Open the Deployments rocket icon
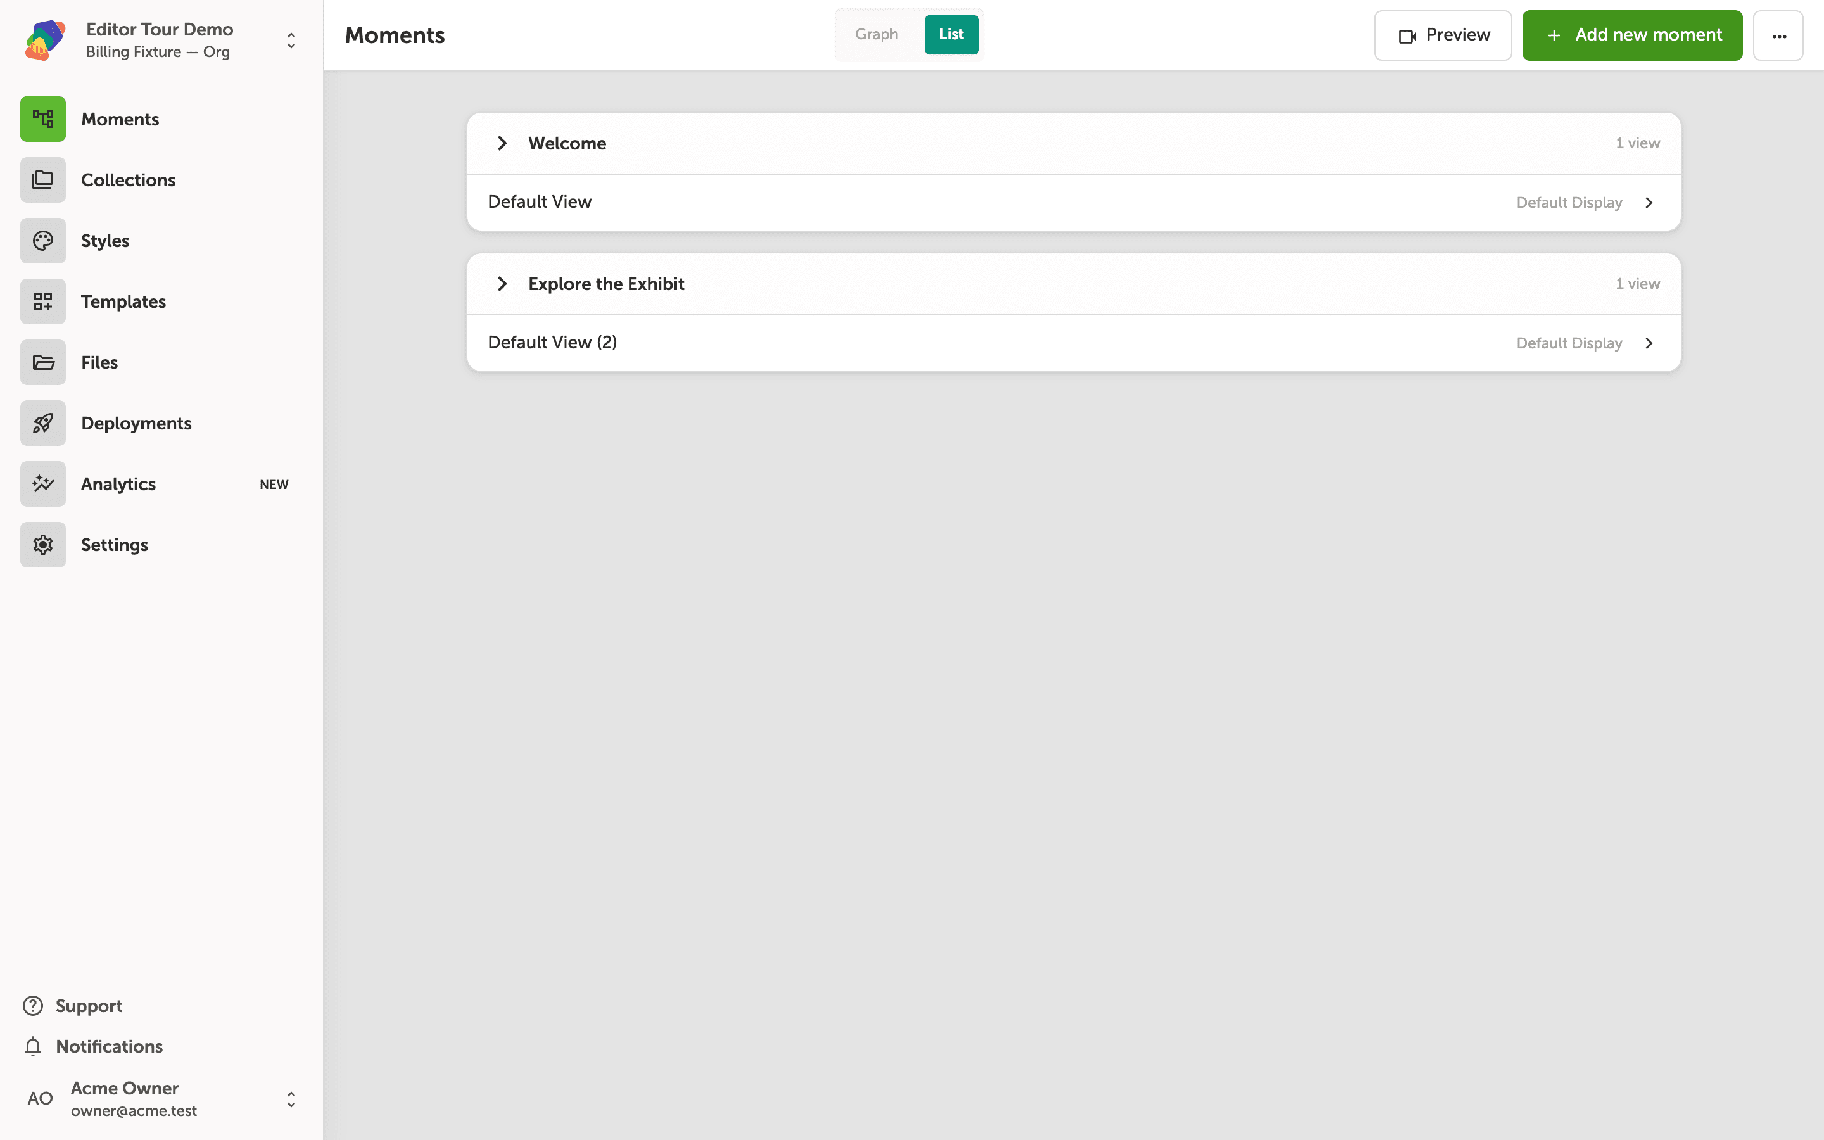Screen dimensions: 1824x1140 click(43, 423)
